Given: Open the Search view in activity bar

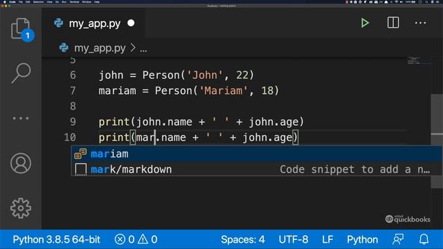Looking at the screenshot, I should tap(21, 73).
